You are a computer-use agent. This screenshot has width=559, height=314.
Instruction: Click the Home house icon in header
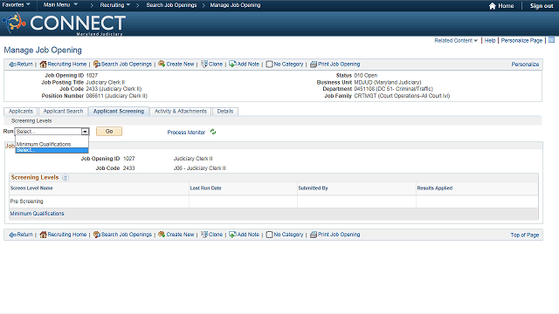pos(493,6)
